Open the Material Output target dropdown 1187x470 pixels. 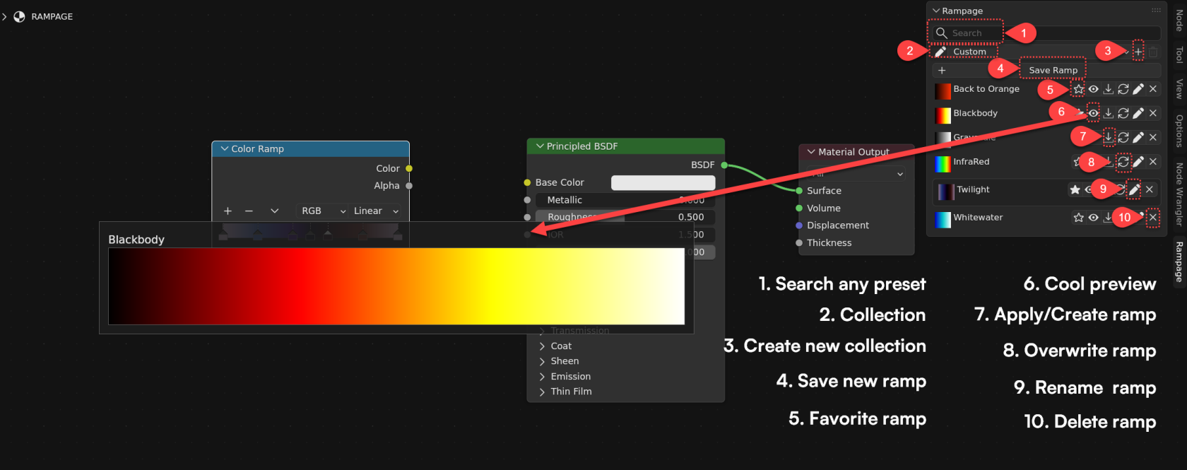tap(856, 174)
